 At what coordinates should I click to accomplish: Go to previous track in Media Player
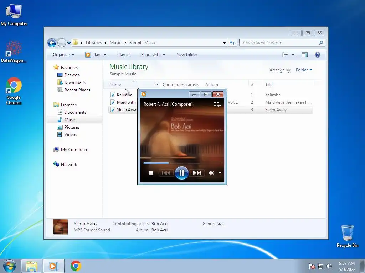coord(166,173)
